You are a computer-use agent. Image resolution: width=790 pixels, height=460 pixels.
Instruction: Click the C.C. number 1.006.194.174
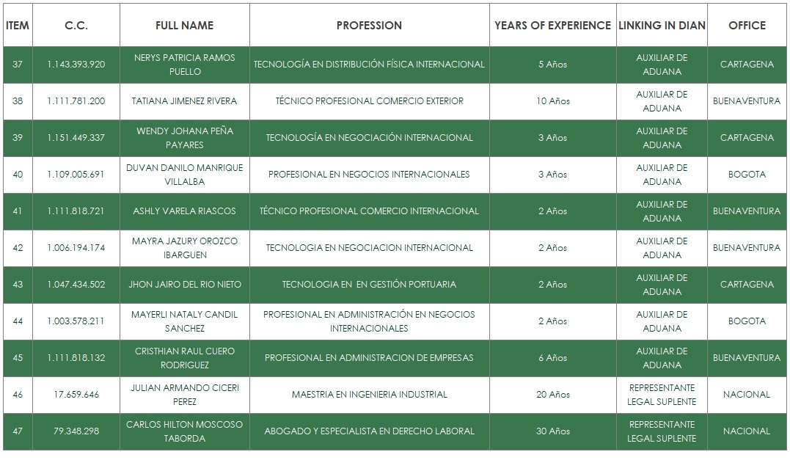tap(76, 248)
